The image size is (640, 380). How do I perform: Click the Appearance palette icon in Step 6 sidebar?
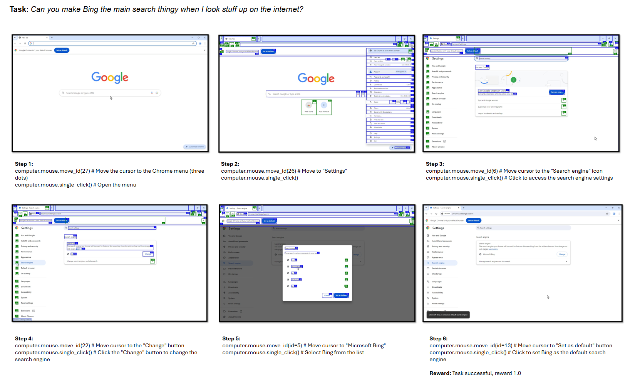428,257
